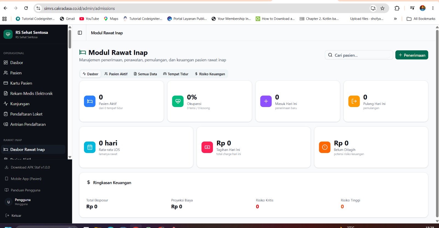Open the Panduan Pengguna link

pyautogui.click(x=23, y=190)
